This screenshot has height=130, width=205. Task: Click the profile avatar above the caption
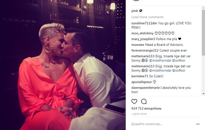136,0
